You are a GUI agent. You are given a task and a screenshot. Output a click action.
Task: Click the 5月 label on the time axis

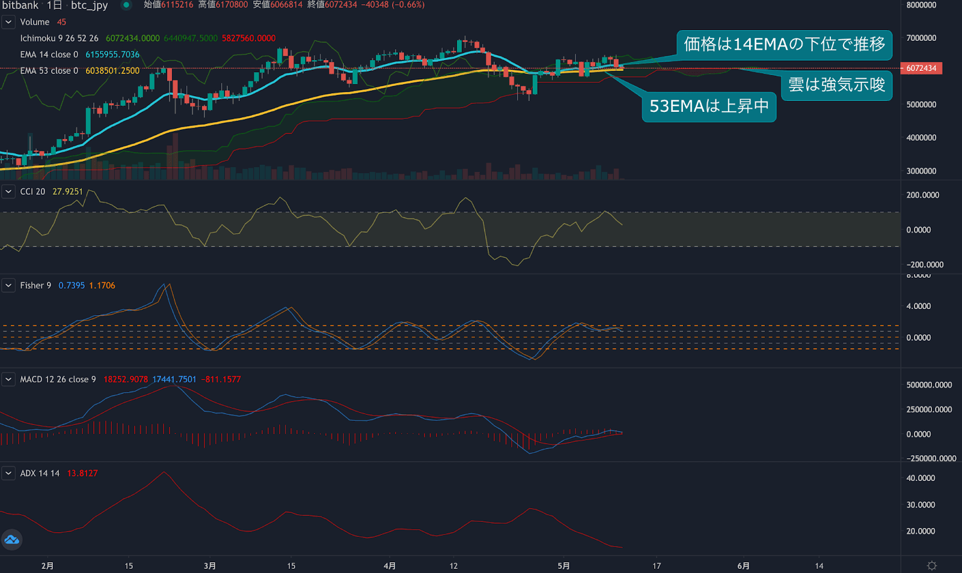564,565
